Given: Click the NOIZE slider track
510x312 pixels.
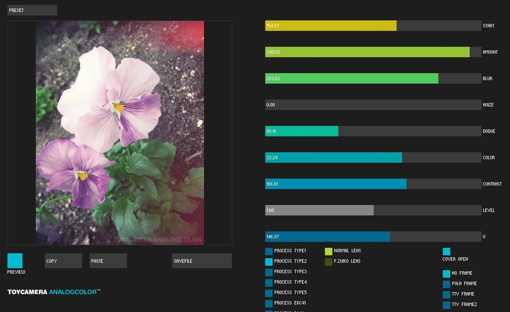Looking at the screenshot, I should coord(373,104).
